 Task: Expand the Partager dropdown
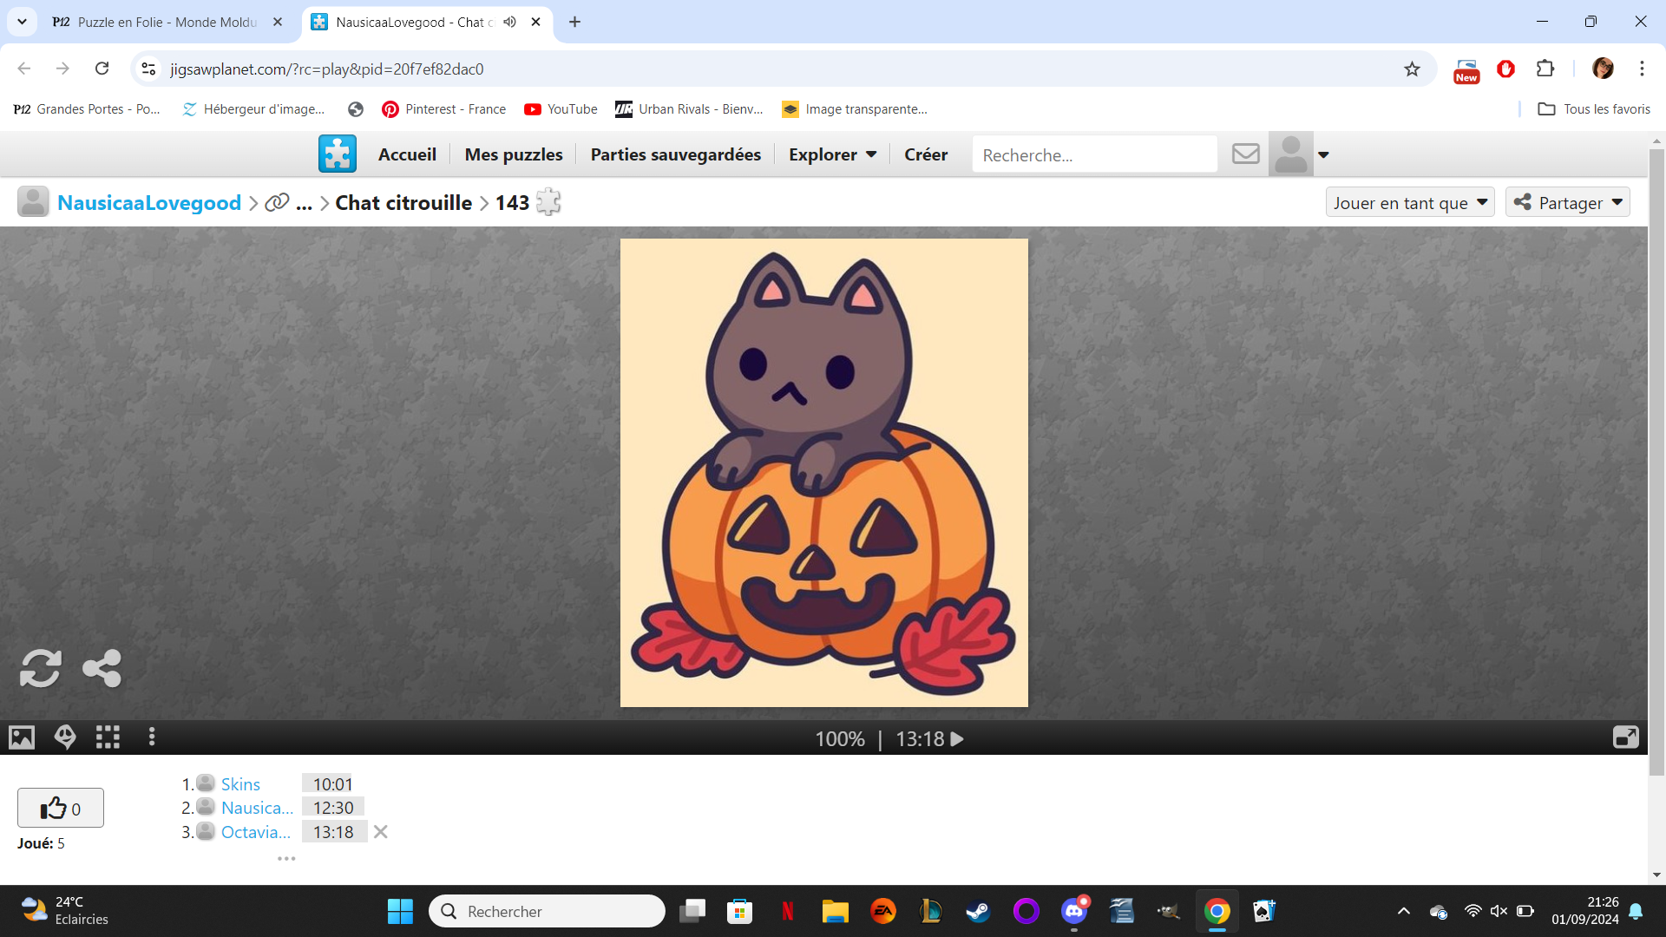(x=1568, y=203)
